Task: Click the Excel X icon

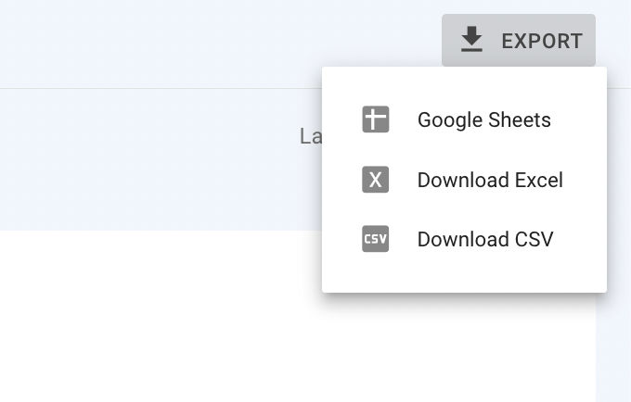Action: point(376,180)
